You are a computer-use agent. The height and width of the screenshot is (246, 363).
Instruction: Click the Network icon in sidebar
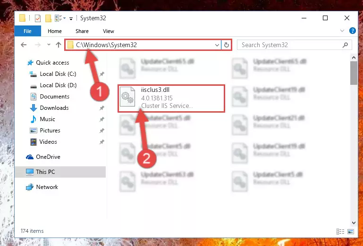30,187
